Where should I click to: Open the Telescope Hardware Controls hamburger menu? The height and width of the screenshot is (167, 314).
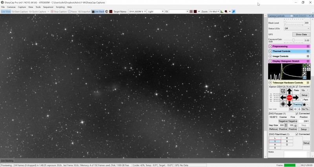(x=308, y=83)
